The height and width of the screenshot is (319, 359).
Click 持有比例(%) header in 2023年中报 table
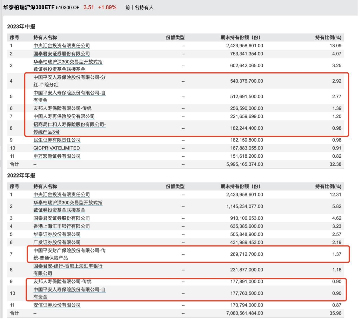(328, 38)
